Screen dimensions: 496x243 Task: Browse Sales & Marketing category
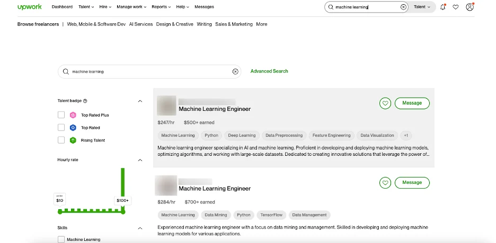pyautogui.click(x=234, y=24)
